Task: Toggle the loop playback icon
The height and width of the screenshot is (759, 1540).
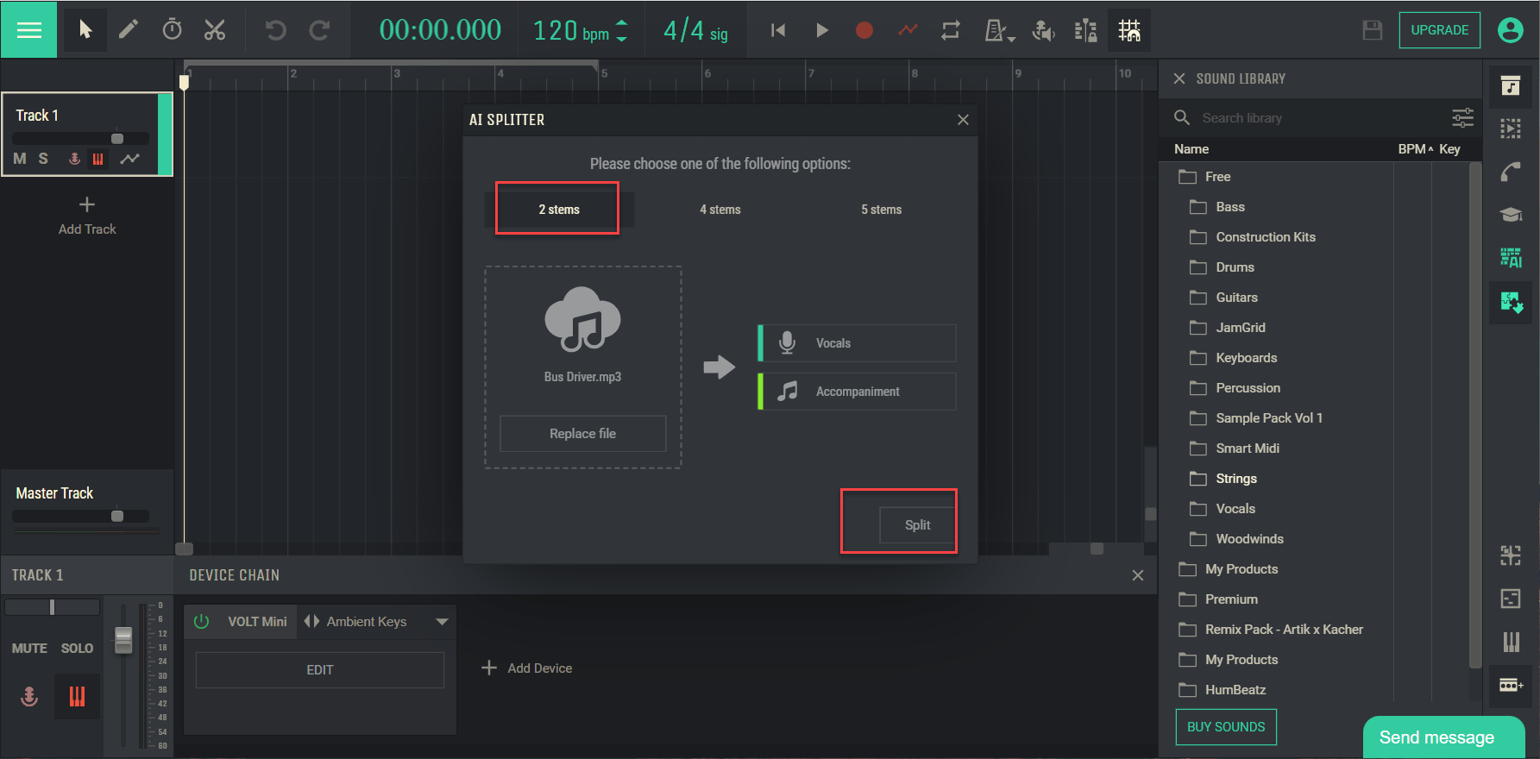Action: point(950,30)
